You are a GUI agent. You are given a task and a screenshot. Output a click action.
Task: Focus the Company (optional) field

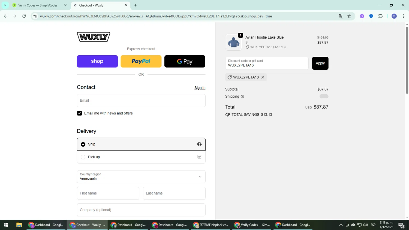point(141,210)
